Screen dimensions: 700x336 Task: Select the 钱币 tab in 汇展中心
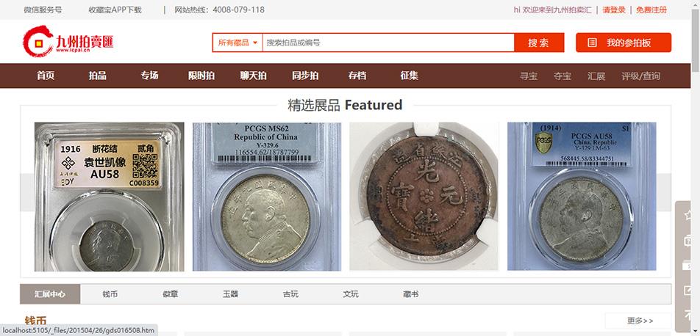[110, 294]
